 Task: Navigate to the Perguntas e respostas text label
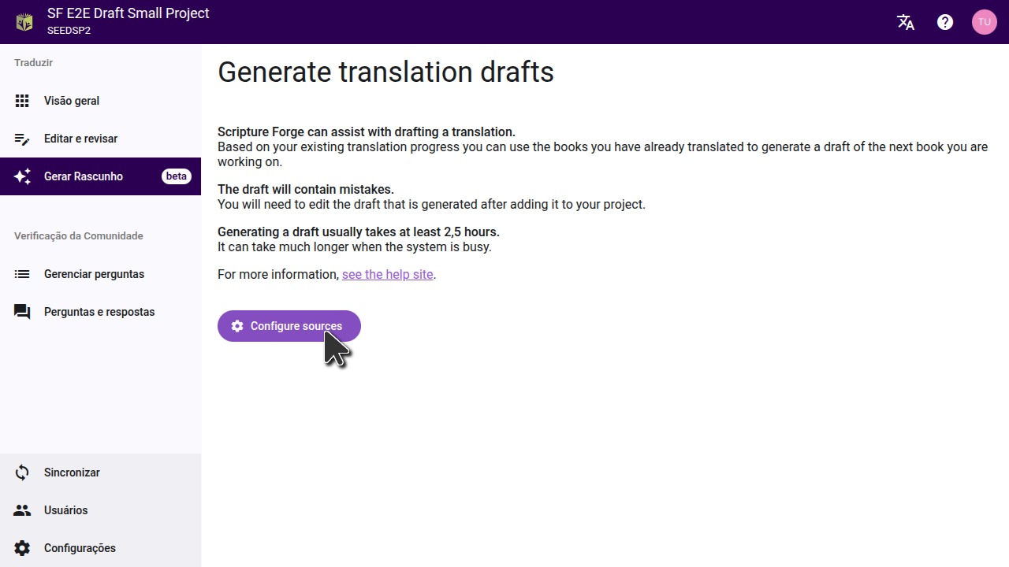coord(99,312)
